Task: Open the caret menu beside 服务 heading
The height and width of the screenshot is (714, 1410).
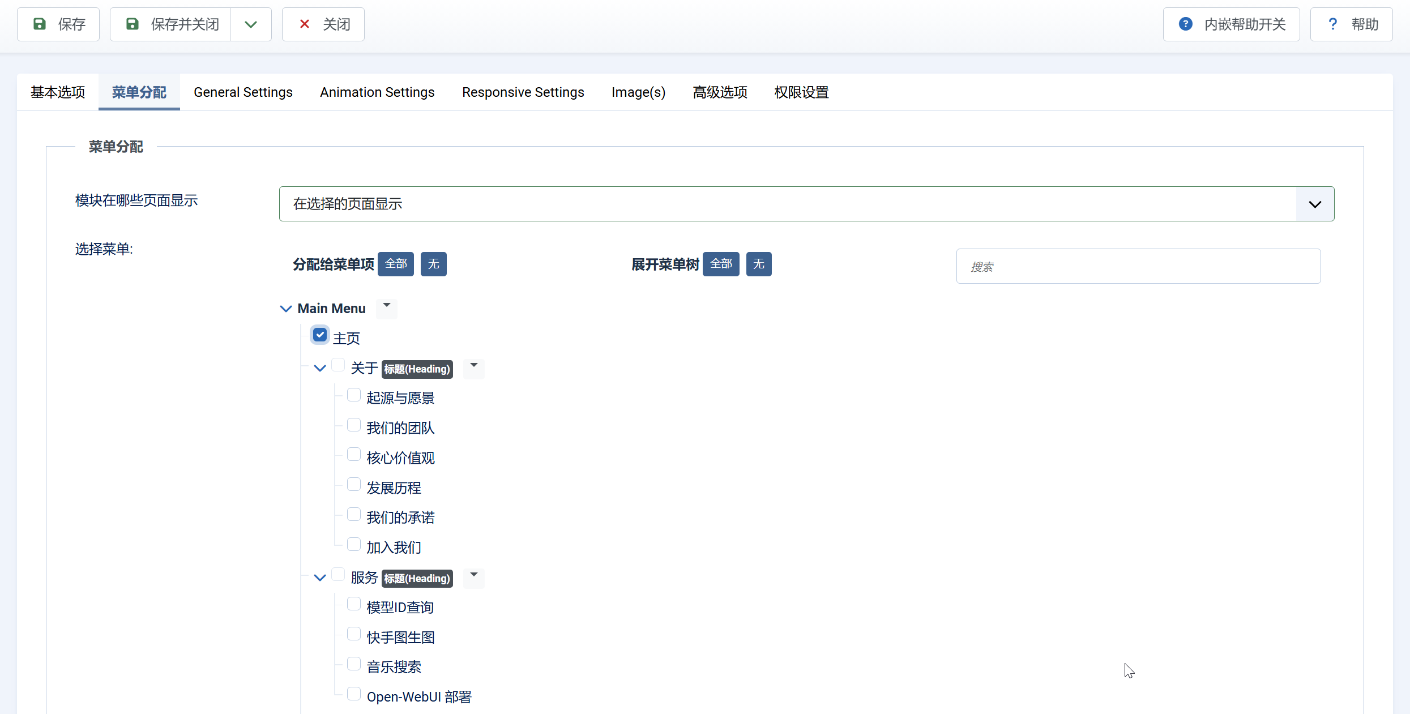Action: tap(474, 576)
